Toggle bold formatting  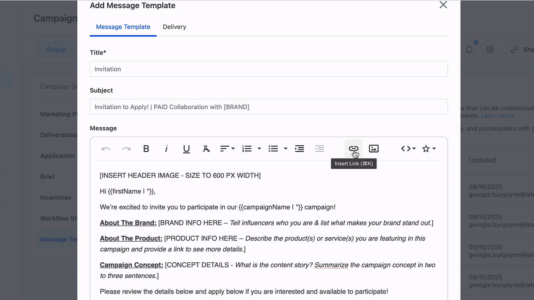click(x=146, y=149)
